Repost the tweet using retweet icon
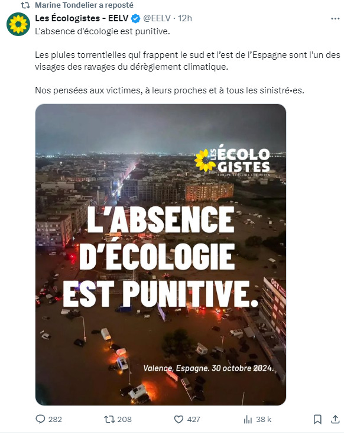 [109, 419]
